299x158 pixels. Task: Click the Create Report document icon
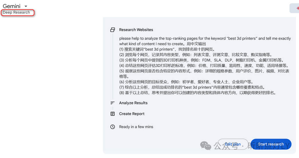[x=113, y=114]
